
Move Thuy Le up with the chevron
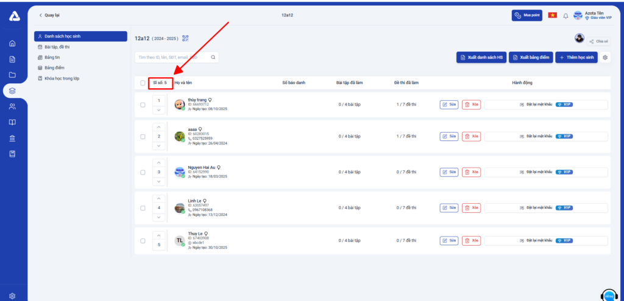tap(158, 234)
